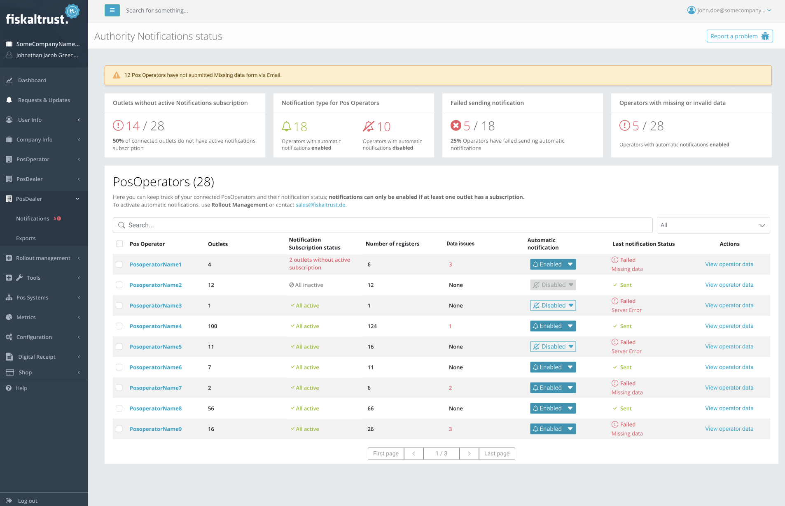Open Exports in sidebar submenu
This screenshot has width=785, height=506.
click(x=26, y=238)
